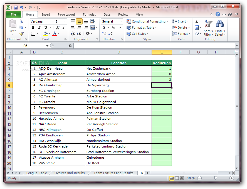The height and width of the screenshot is (189, 247).
Task: Copy the selected cell
Action: (x=21, y=28)
